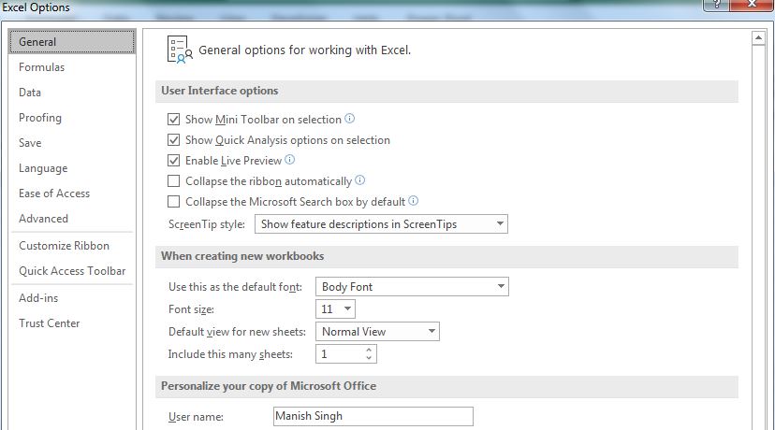Image resolution: width=775 pixels, height=430 pixels.
Task: Click the Excel Options title text
Action: [36, 7]
